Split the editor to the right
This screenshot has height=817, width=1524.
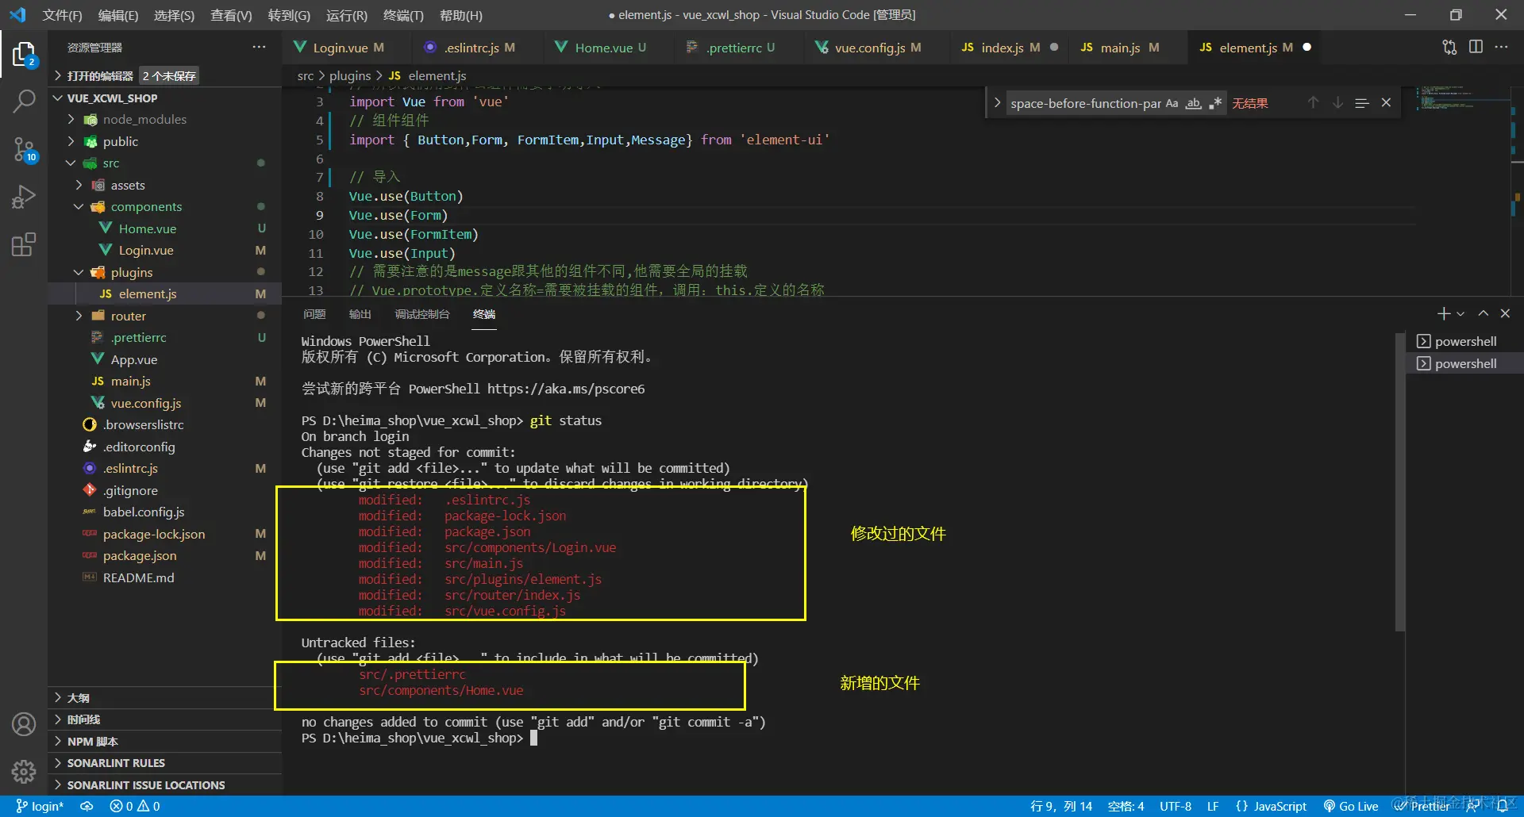coord(1476,48)
